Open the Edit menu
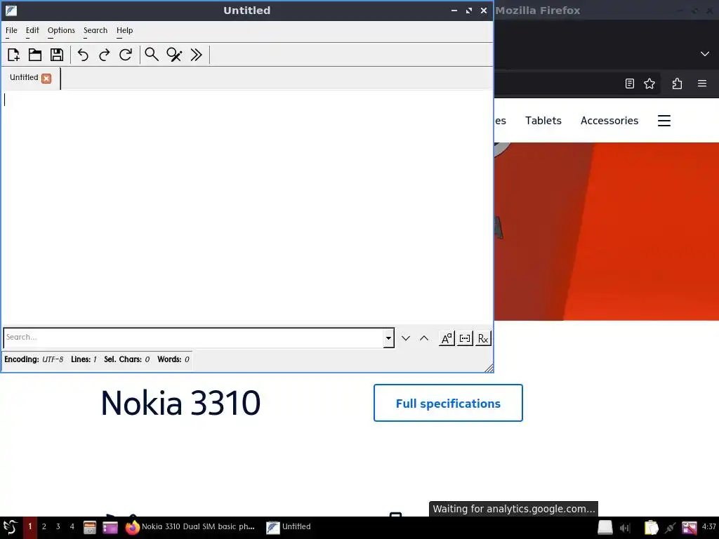Viewport: 719px width, 539px height. 32,30
